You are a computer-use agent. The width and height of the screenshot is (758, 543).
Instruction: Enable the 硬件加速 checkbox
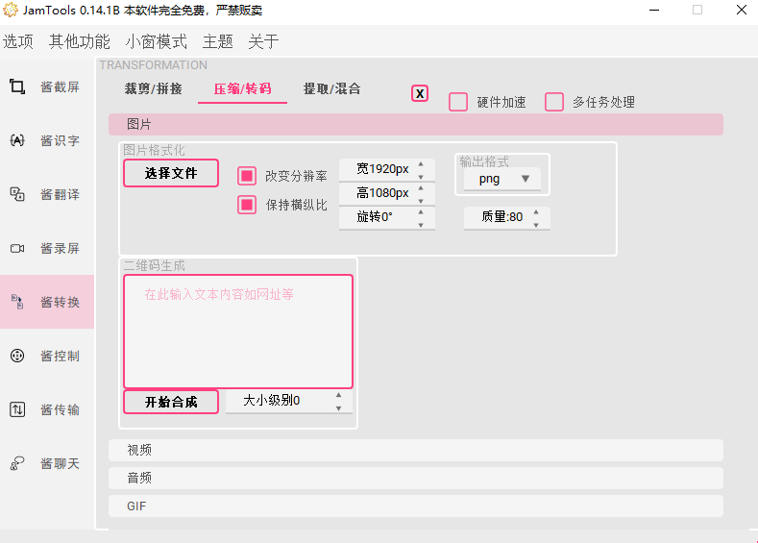point(458,102)
